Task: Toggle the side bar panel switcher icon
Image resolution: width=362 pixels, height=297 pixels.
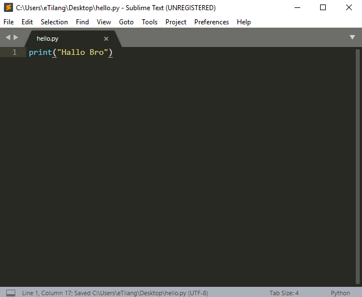Action: pyautogui.click(x=11, y=293)
